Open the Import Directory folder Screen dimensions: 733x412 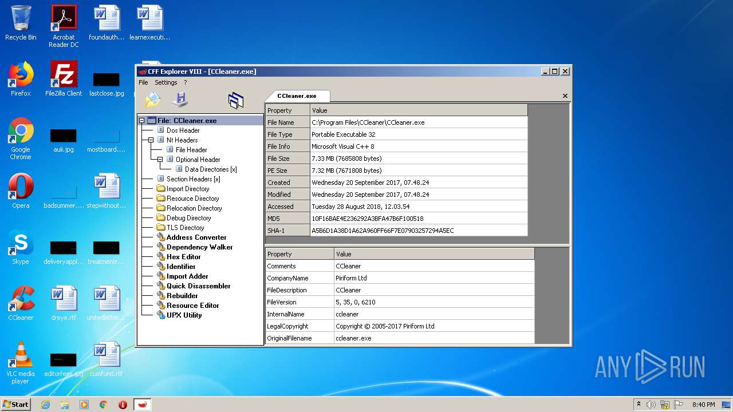[x=188, y=189]
